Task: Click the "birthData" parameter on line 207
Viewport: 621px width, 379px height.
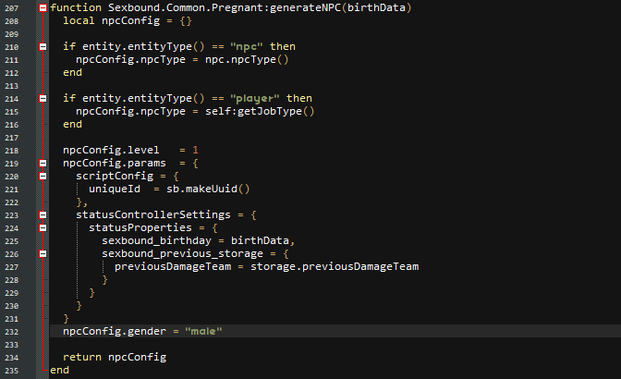Action: (376, 8)
